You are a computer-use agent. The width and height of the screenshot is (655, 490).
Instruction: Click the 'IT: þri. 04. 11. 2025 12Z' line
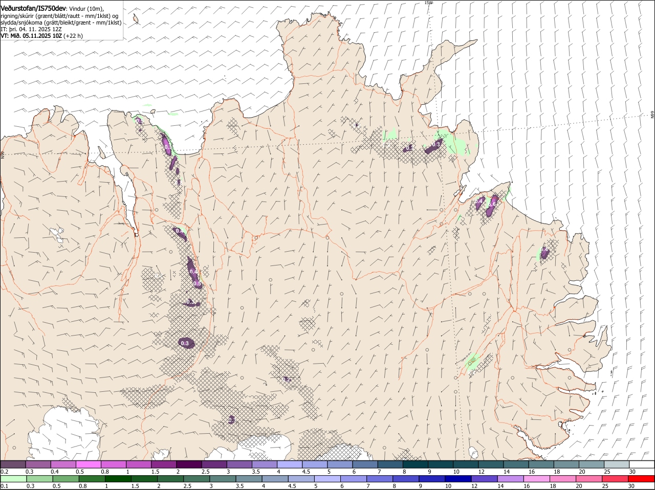(31, 29)
